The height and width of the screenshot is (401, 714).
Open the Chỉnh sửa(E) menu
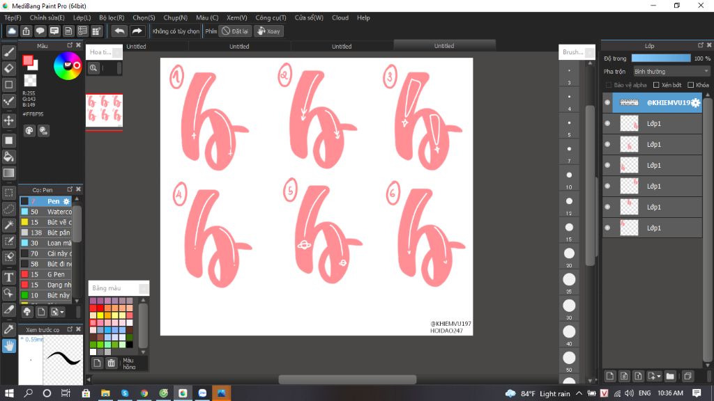(47, 17)
